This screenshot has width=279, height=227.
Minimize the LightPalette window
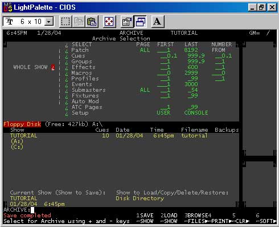click(252, 7)
